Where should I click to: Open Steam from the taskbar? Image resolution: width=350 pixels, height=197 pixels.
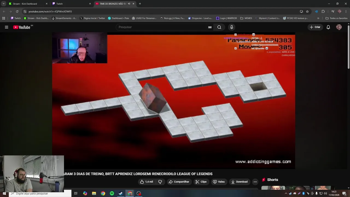(x=121, y=193)
